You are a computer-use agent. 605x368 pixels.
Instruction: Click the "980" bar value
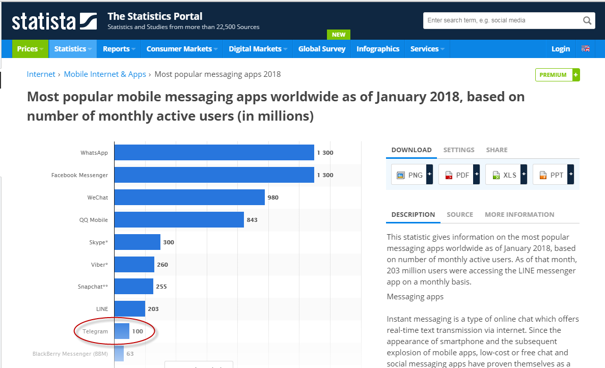pos(273,197)
